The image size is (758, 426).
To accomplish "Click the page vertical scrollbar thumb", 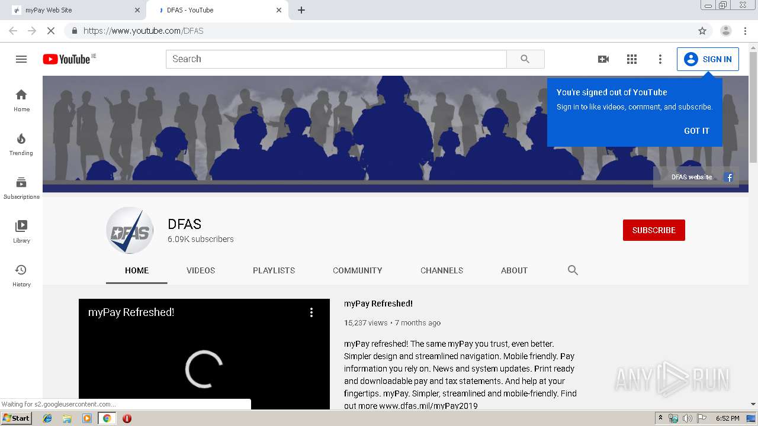I will coord(753,106).
